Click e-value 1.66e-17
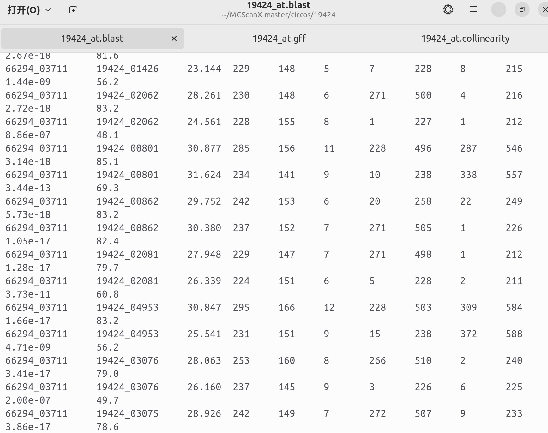 coord(28,321)
